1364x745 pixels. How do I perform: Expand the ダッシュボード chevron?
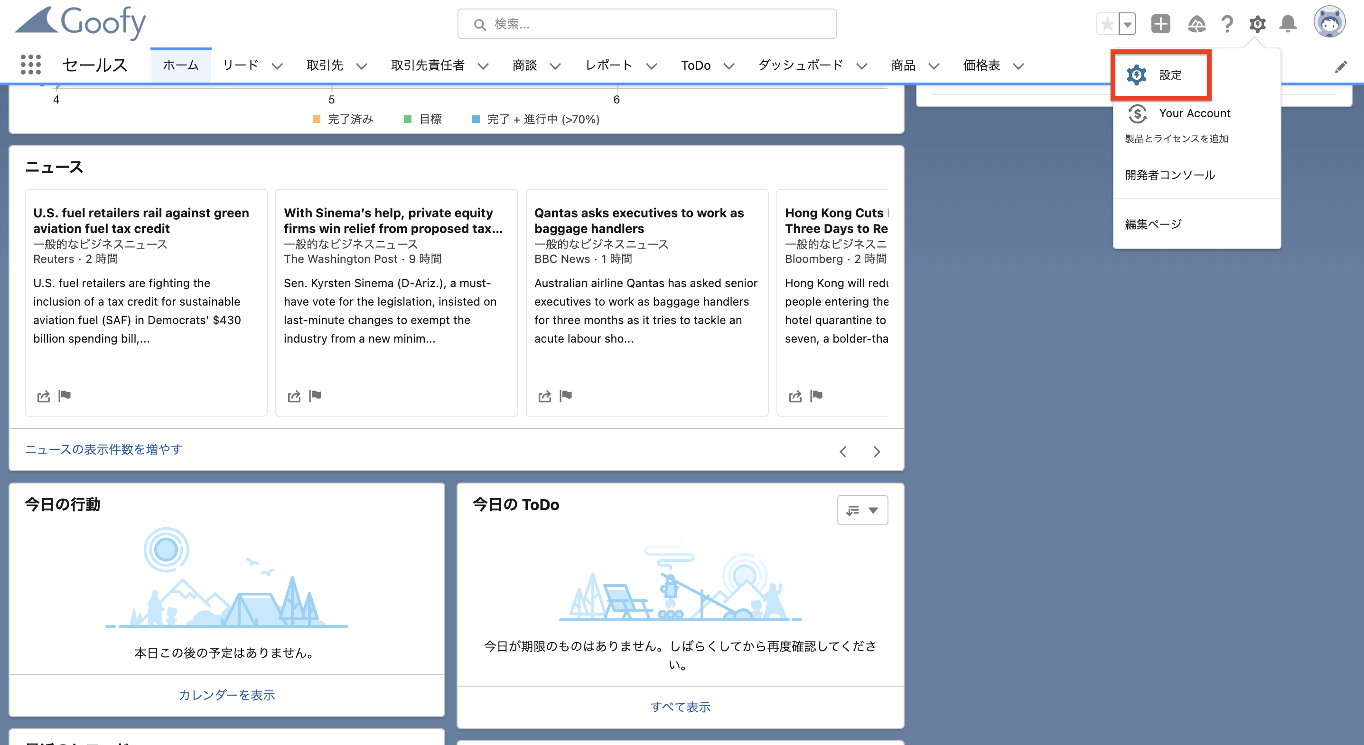click(862, 66)
